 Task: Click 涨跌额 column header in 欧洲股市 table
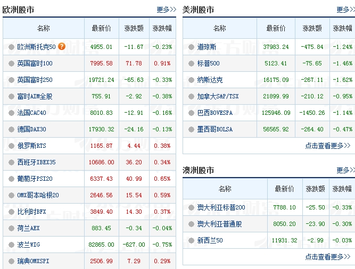tap(134, 28)
